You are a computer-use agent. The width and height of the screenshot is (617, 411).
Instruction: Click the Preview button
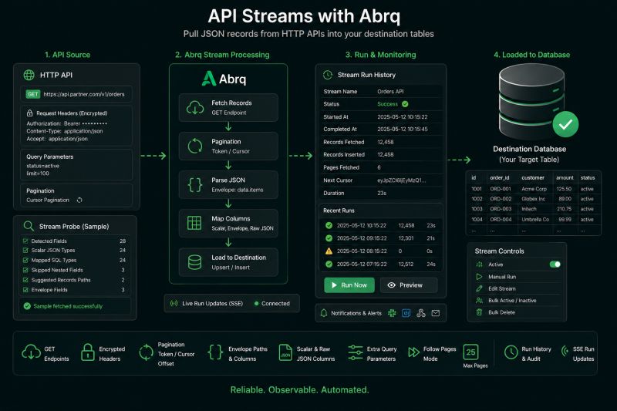(409, 285)
